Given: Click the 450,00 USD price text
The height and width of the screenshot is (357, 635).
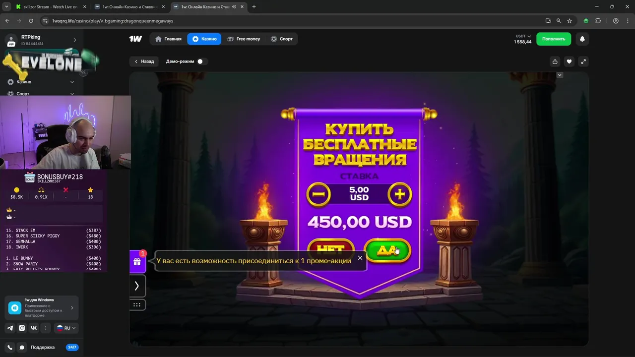Looking at the screenshot, I should (360, 222).
